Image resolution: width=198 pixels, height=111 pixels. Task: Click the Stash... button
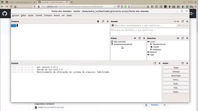pos(176,92)
